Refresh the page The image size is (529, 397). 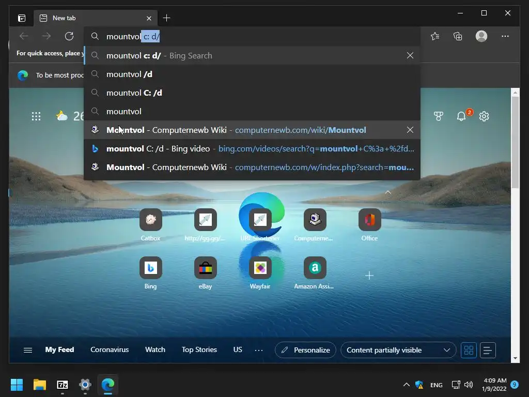coord(69,36)
